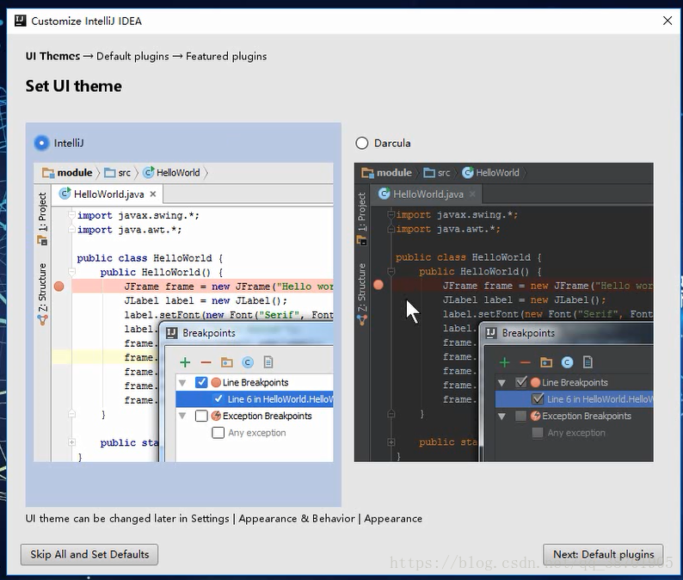Click the 'UI Themes' breadcrumb step
Image resolution: width=683 pixels, height=580 pixels.
pyautogui.click(x=52, y=56)
